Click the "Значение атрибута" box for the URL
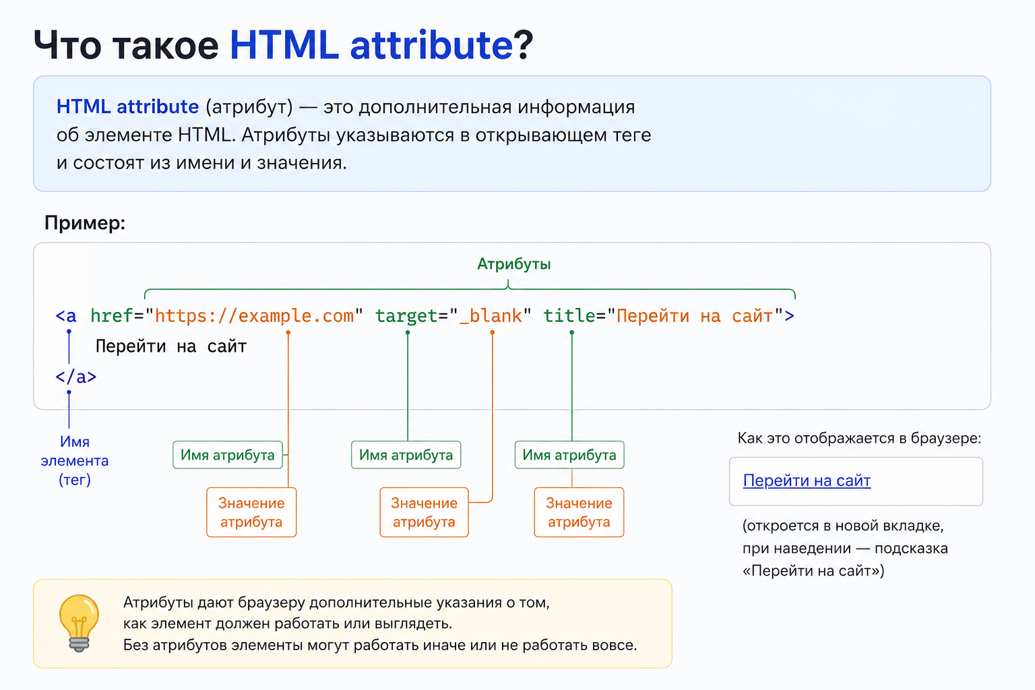 point(251,512)
